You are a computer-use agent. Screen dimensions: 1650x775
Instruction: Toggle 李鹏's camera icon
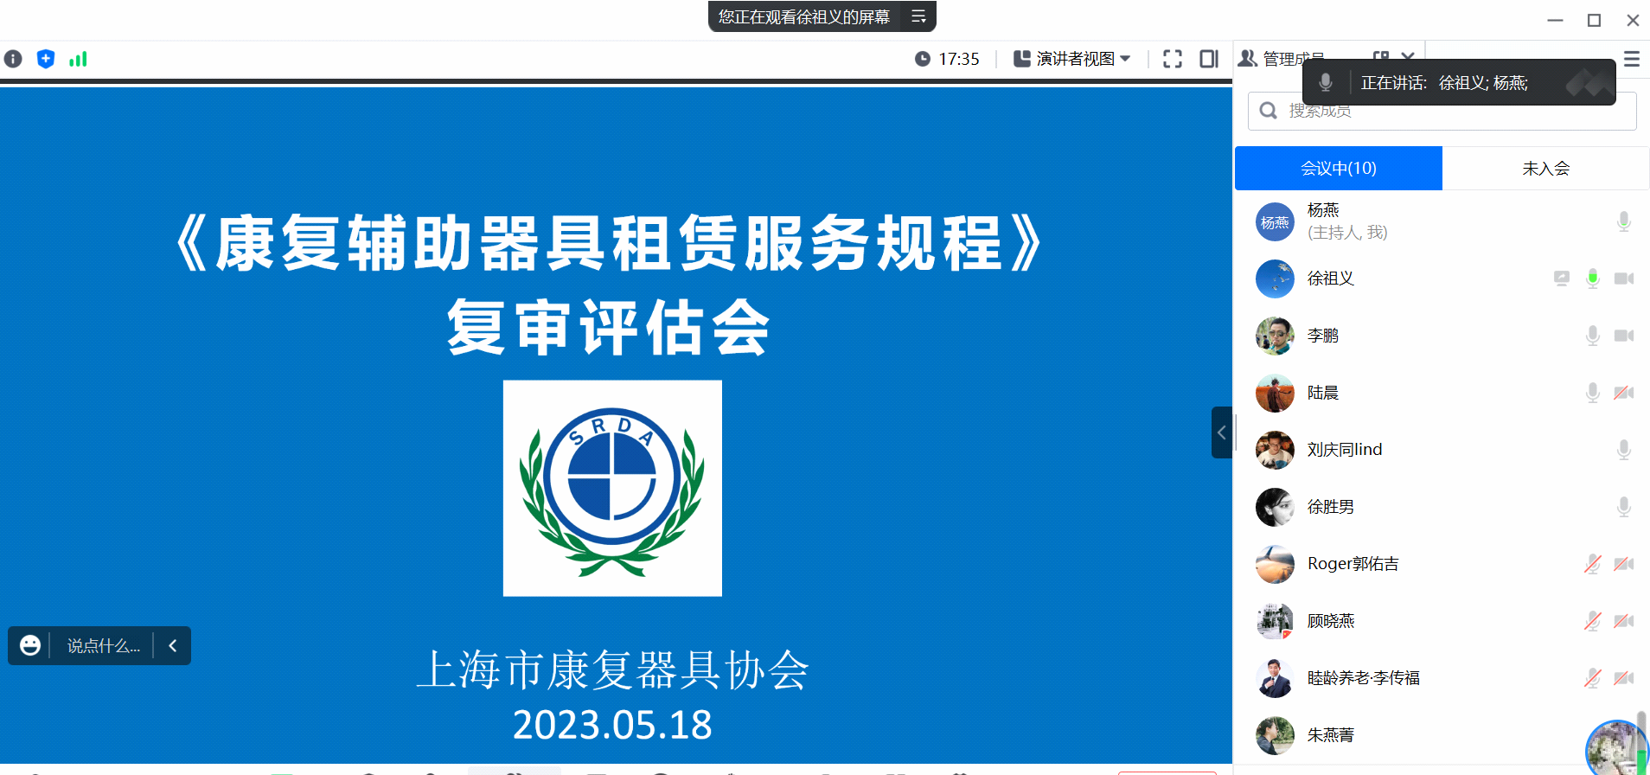[x=1623, y=336]
